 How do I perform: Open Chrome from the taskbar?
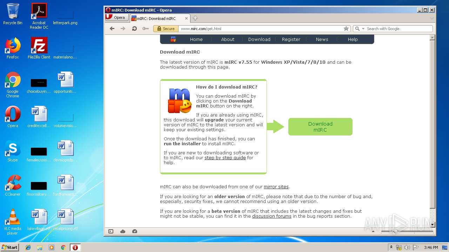[63, 247]
